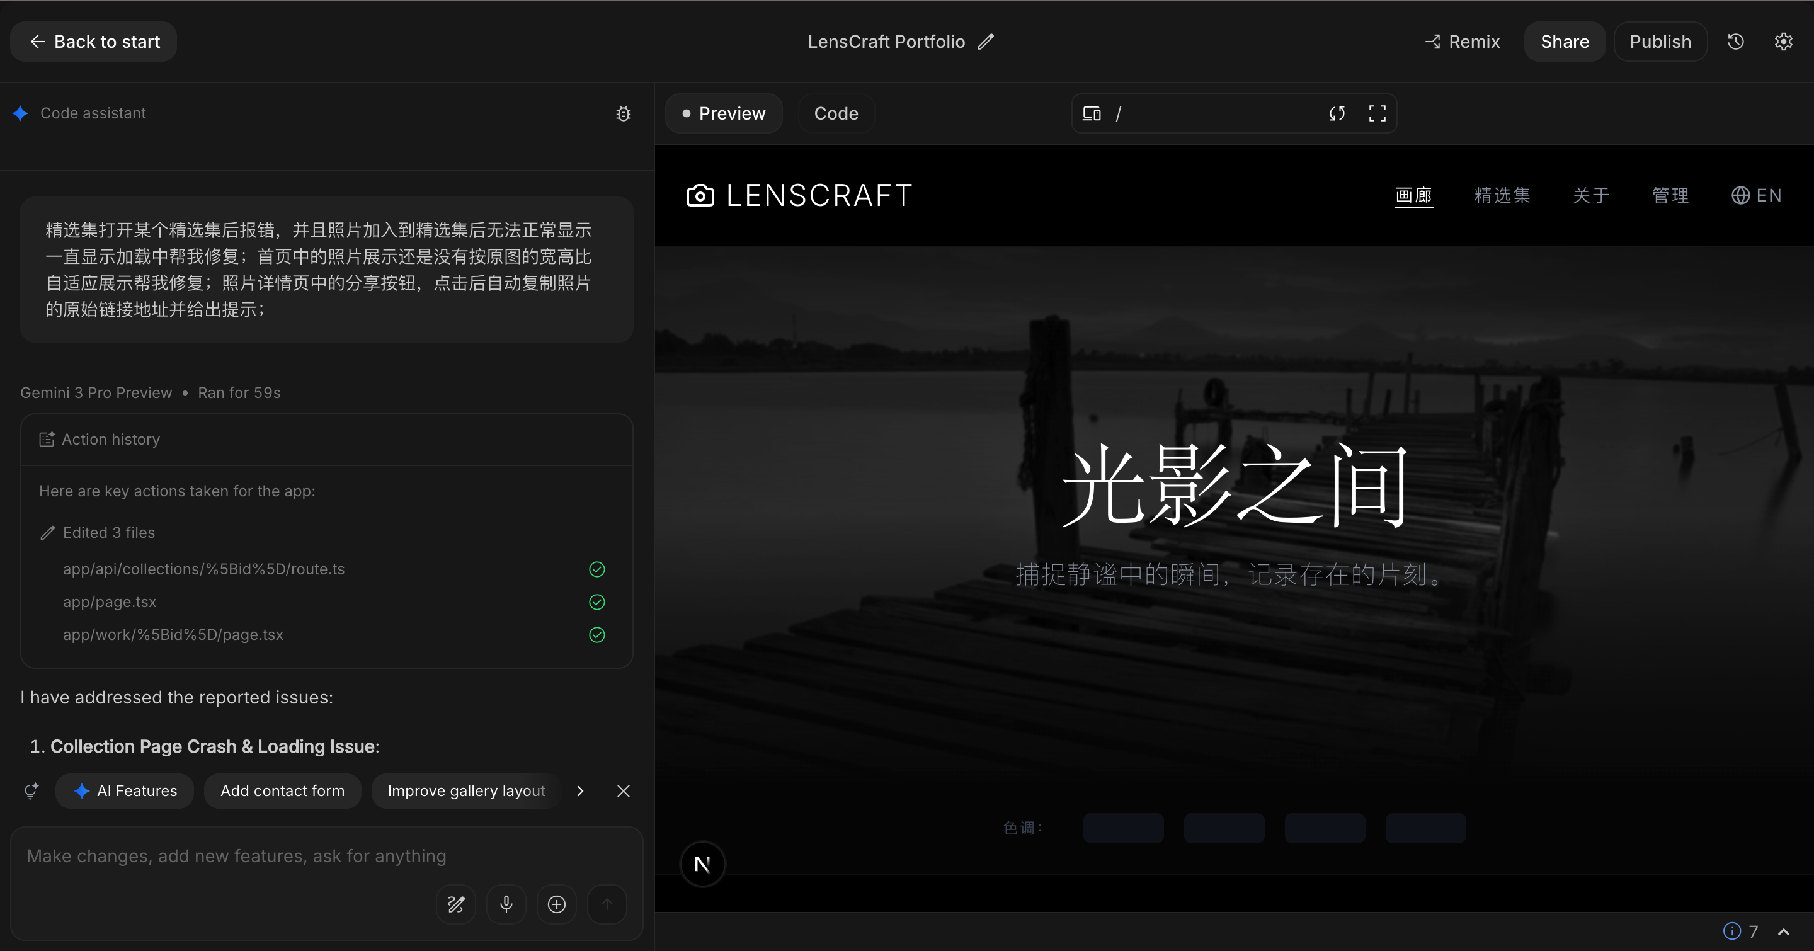Go Back to start

point(94,42)
